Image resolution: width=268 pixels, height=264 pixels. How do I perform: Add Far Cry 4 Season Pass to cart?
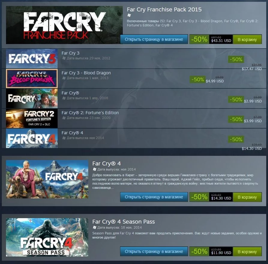(x=247, y=251)
